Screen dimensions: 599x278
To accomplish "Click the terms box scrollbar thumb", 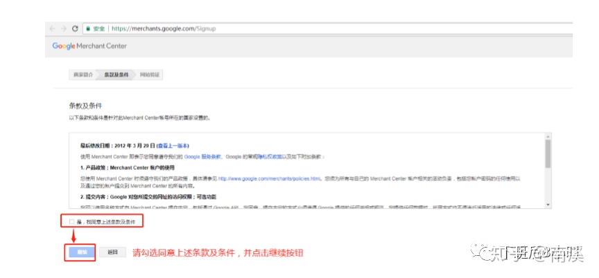I will click(548, 154).
